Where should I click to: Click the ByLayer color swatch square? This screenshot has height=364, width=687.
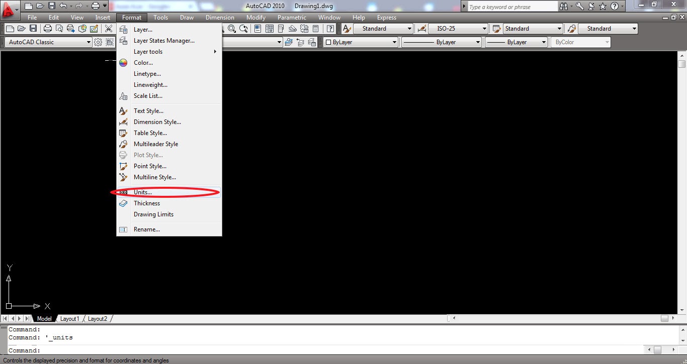click(328, 43)
